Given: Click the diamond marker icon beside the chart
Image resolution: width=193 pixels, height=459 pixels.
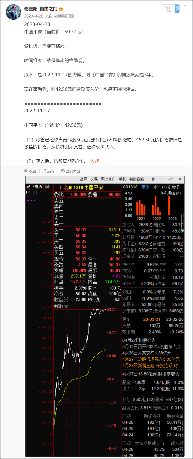Looking at the screenshot, I should tap(30, 193).
